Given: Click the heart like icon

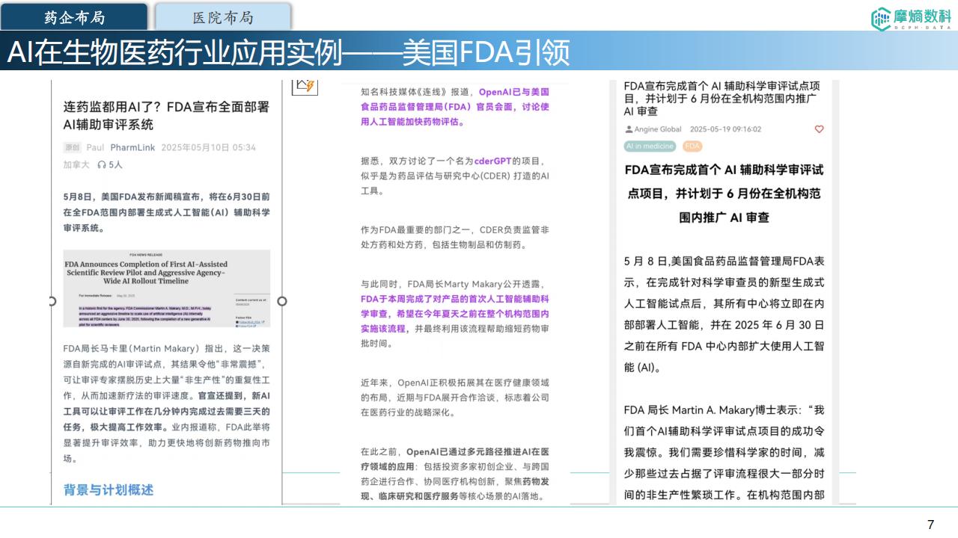Looking at the screenshot, I should [819, 129].
